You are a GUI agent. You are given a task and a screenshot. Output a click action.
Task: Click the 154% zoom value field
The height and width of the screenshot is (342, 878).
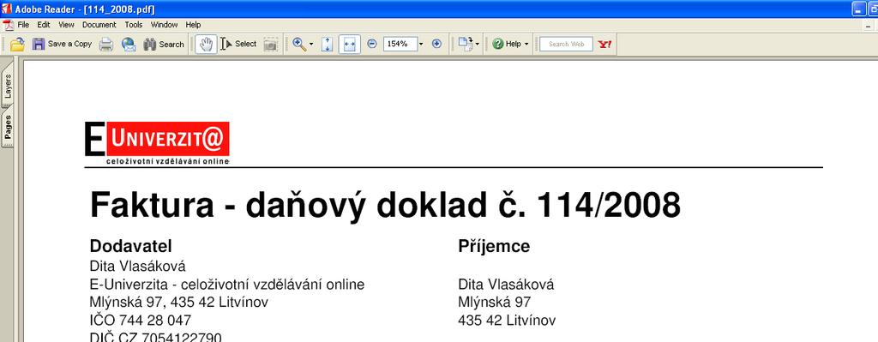coord(400,45)
